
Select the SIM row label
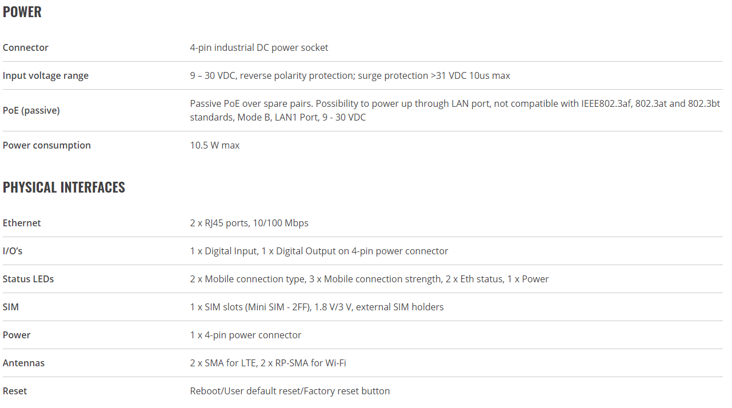[x=11, y=307]
